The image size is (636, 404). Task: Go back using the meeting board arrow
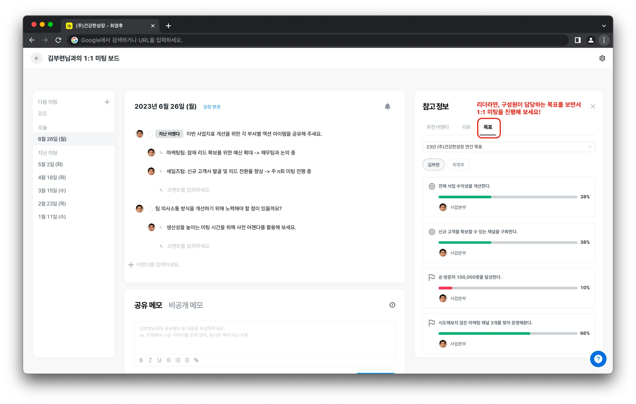pyautogui.click(x=37, y=58)
